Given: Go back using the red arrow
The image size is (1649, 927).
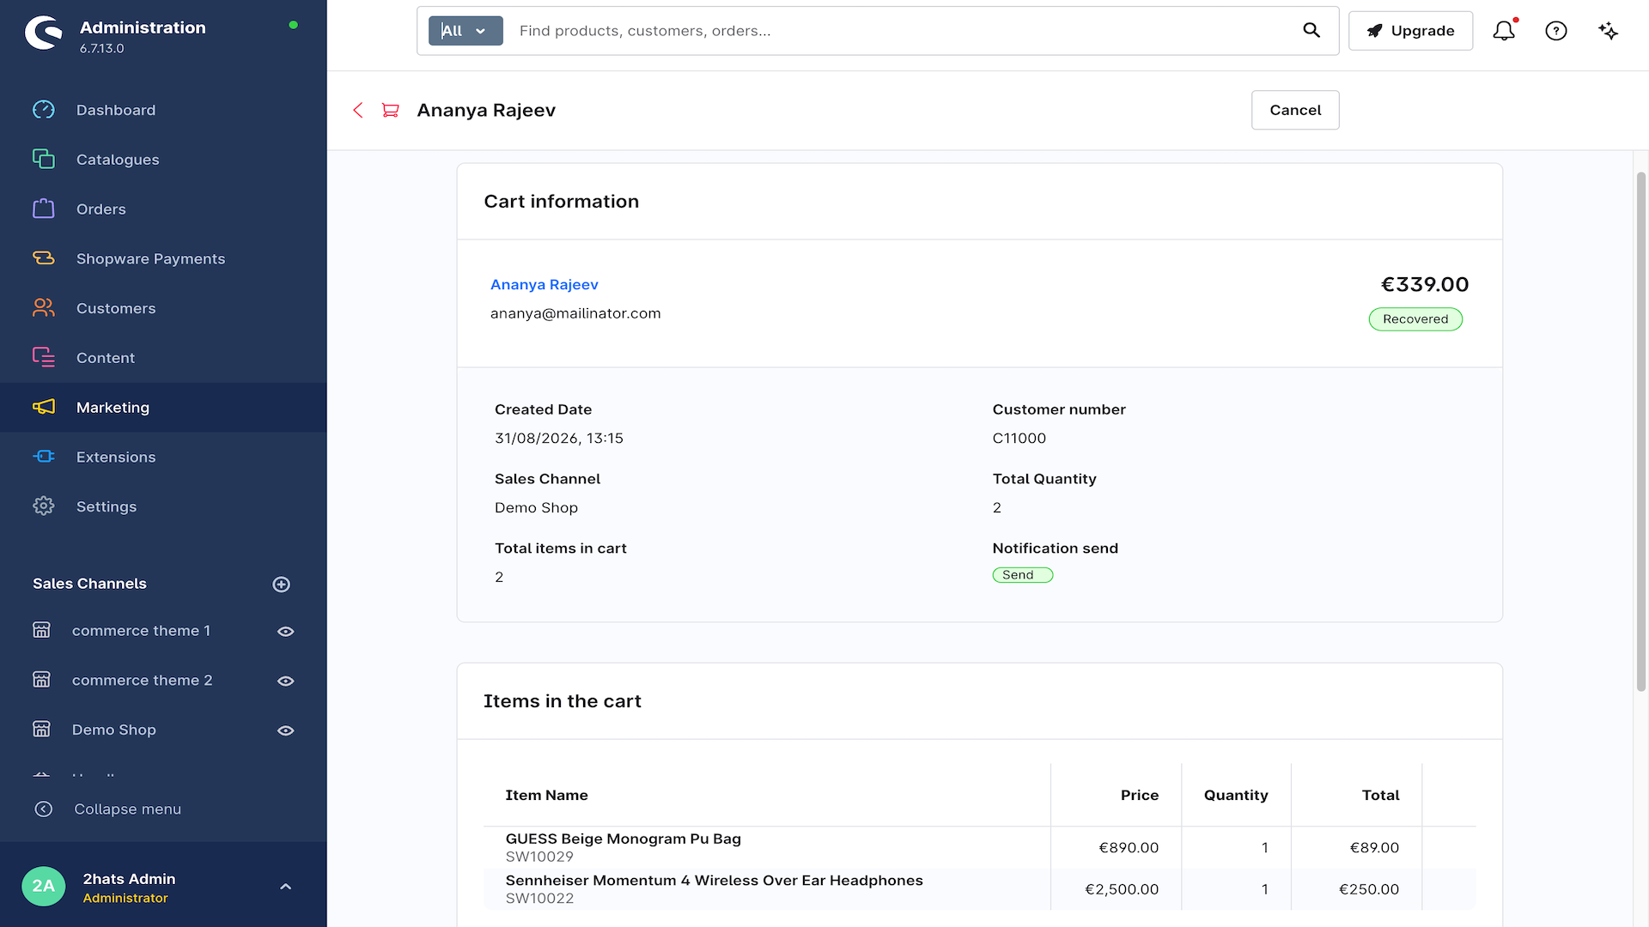Looking at the screenshot, I should [358, 110].
